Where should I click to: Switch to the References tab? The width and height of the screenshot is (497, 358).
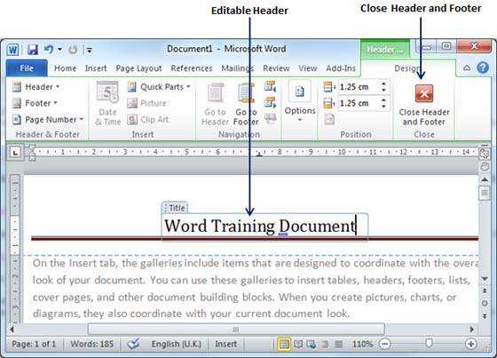click(192, 68)
